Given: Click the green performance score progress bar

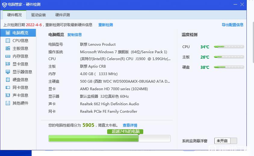Looking at the screenshot, I should pyautogui.click(x=110, y=139).
